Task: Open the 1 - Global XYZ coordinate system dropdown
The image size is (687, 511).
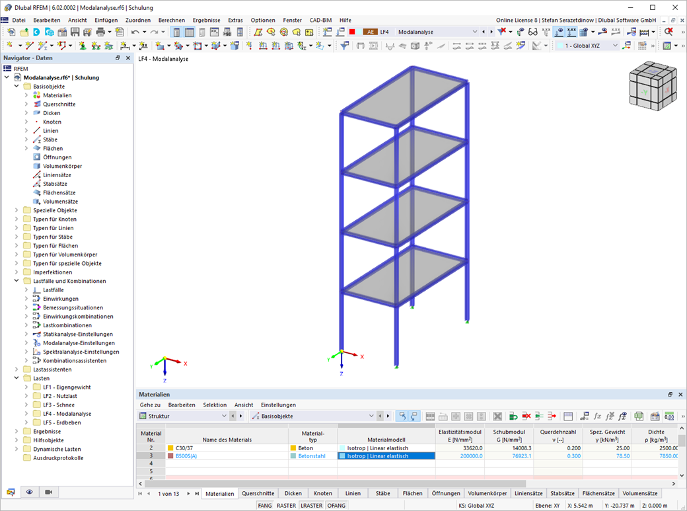Action: (x=615, y=46)
